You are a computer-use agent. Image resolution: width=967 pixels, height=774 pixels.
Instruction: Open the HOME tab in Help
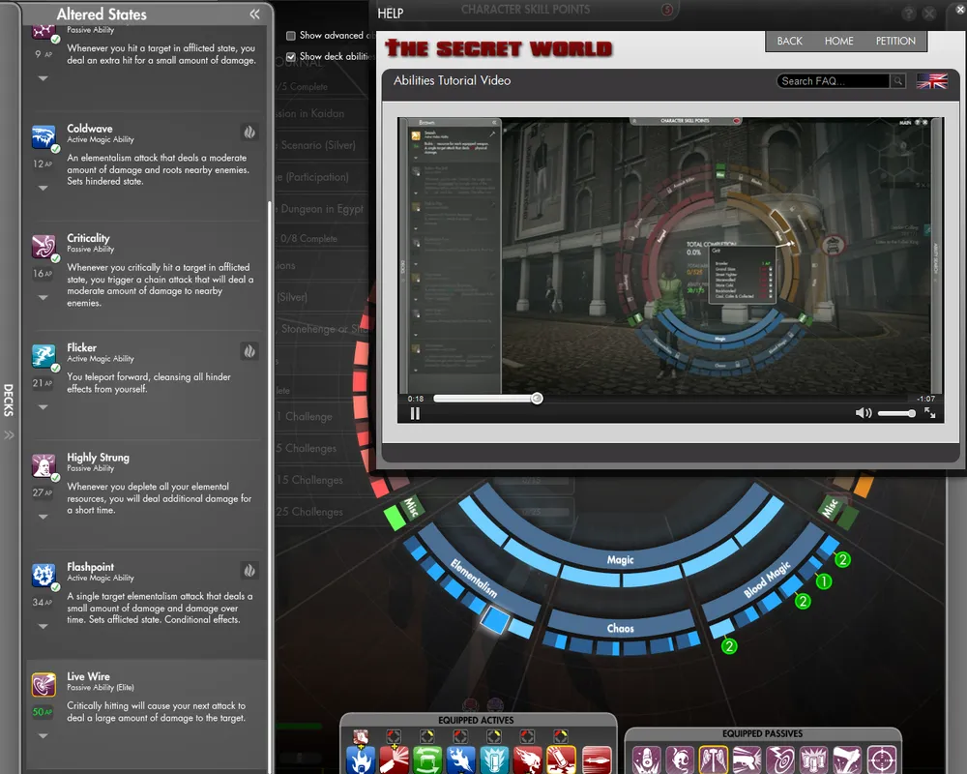pyautogui.click(x=838, y=41)
